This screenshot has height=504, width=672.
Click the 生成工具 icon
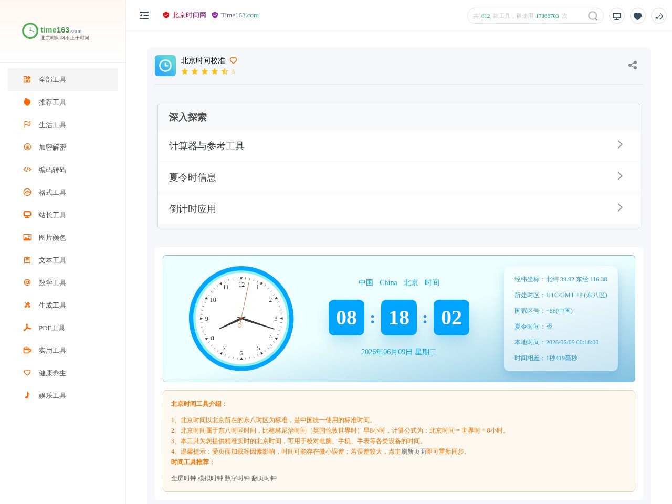pyautogui.click(x=27, y=305)
